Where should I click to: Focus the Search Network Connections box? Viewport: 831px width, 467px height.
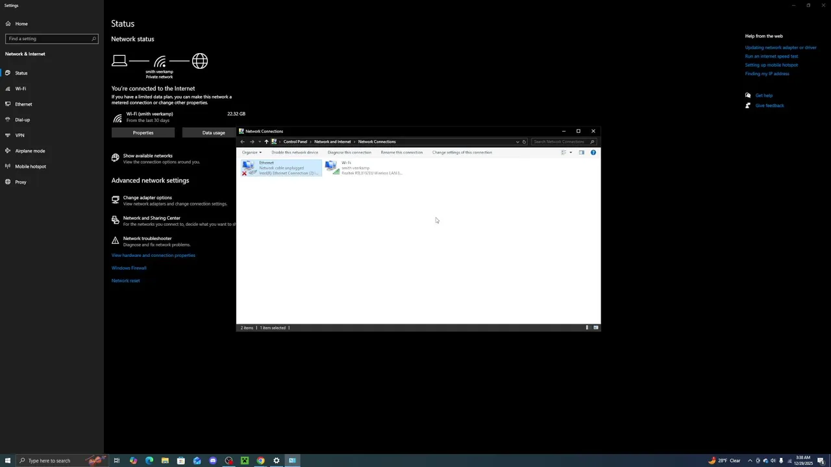[563, 141]
